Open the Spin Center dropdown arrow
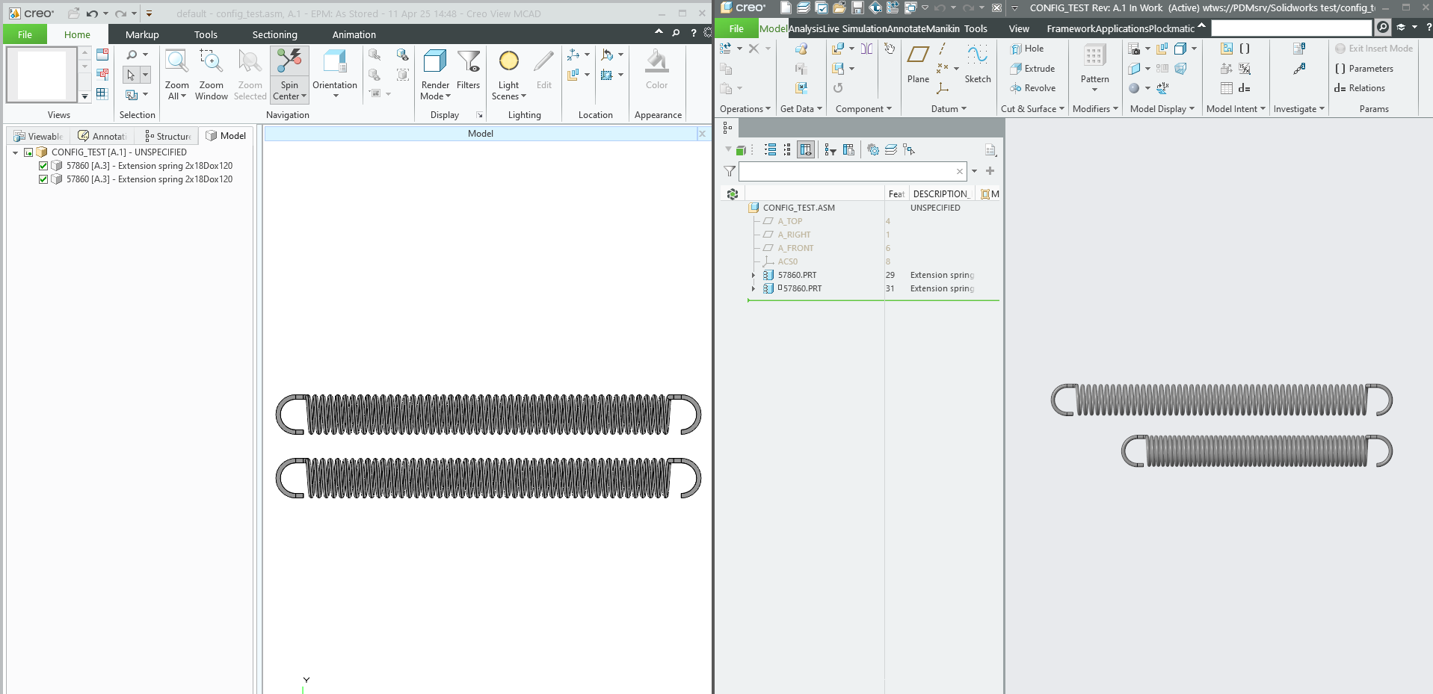1433x694 pixels. (x=303, y=96)
